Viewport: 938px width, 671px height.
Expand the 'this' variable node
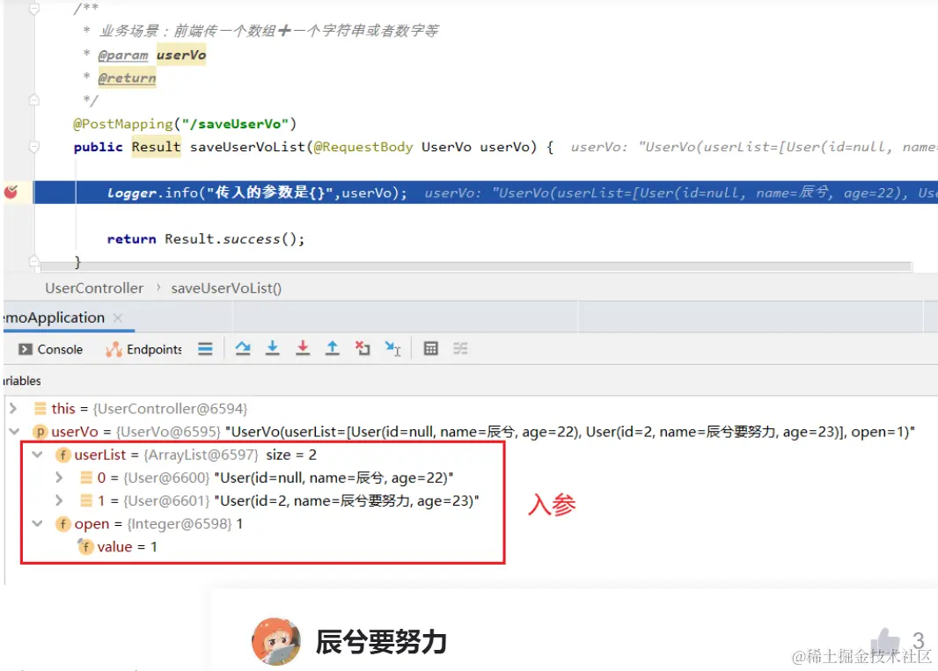coord(12,408)
